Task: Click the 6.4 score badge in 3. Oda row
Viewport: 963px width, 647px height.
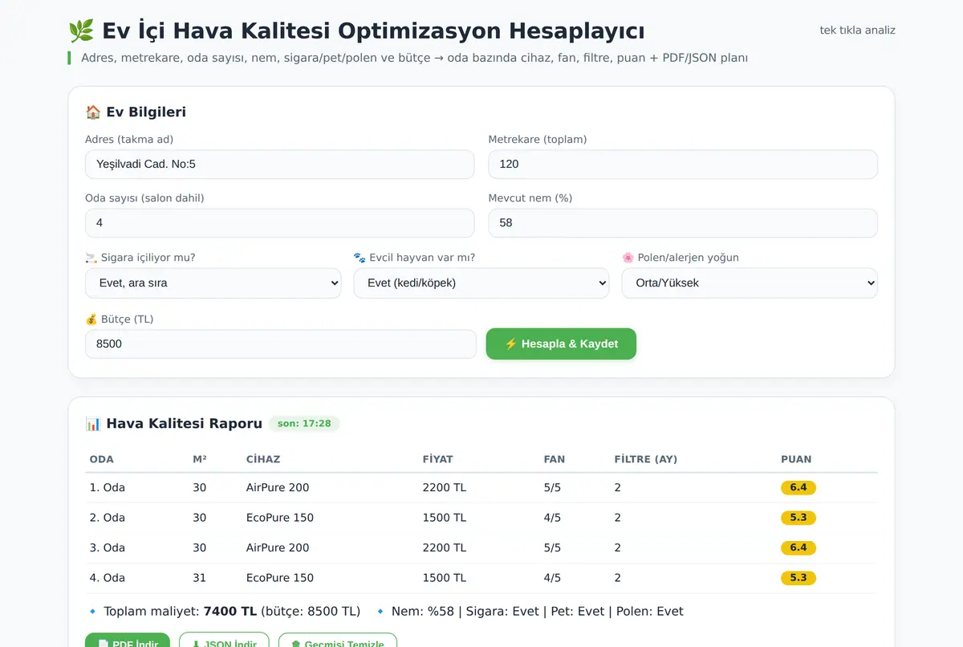Action: tap(798, 547)
